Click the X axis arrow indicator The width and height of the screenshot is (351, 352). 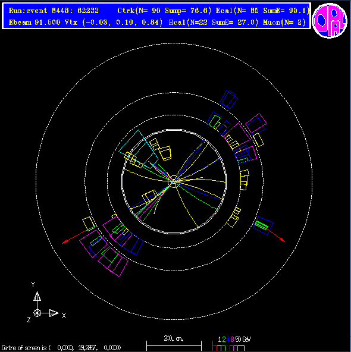tap(54, 313)
